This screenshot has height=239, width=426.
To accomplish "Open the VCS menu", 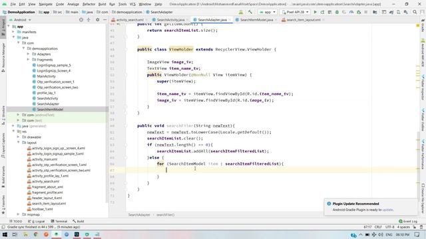I will tap(132, 5).
